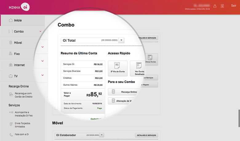Click the credit card recharge icon

(x=11, y=94)
